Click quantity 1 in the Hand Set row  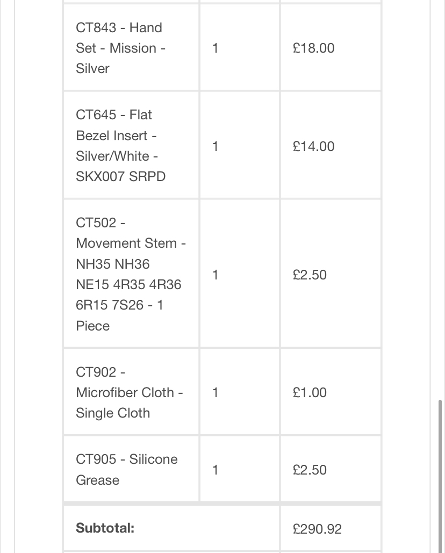click(x=215, y=48)
